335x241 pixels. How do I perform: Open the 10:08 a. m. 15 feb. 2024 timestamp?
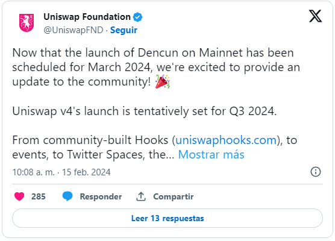point(61,172)
